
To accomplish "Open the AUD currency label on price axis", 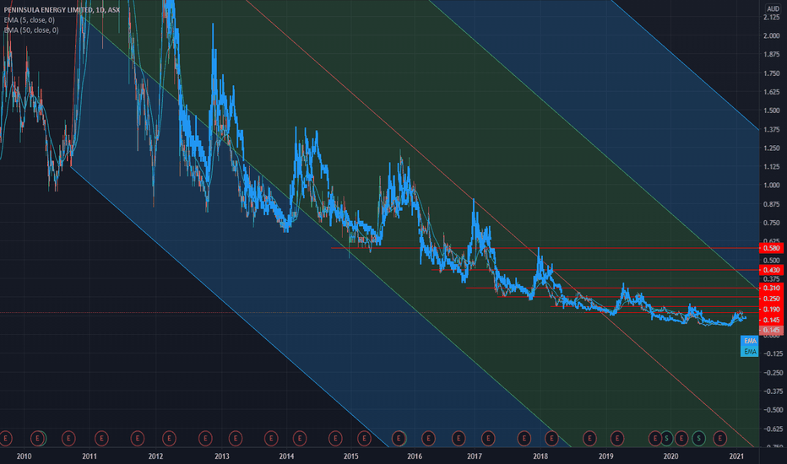I will click(x=773, y=8).
